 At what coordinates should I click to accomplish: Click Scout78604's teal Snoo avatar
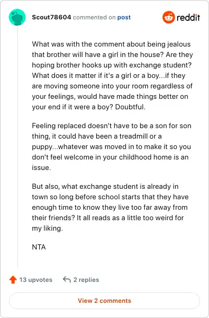17,17
